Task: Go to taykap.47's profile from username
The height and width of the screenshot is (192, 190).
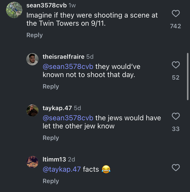Action: [57, 108]
